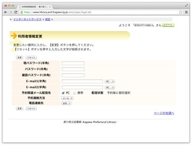Go back with the browser back arrow
The height and width of the screenshot is (145, 192).
(5, 12)
